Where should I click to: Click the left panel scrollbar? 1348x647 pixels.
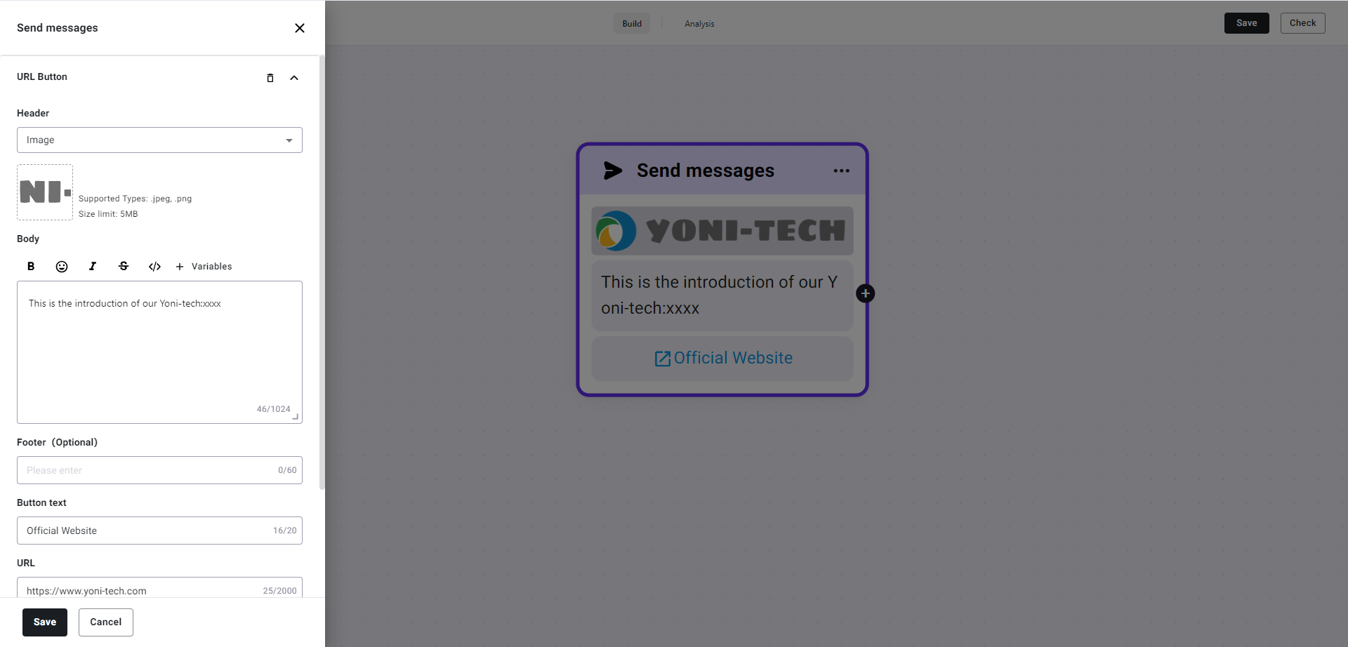tap(322, 272)
